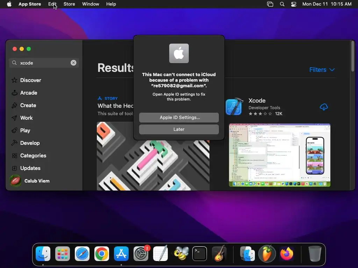Open GarageBand from the Dock
358x268 pixels.
point(219,253)
